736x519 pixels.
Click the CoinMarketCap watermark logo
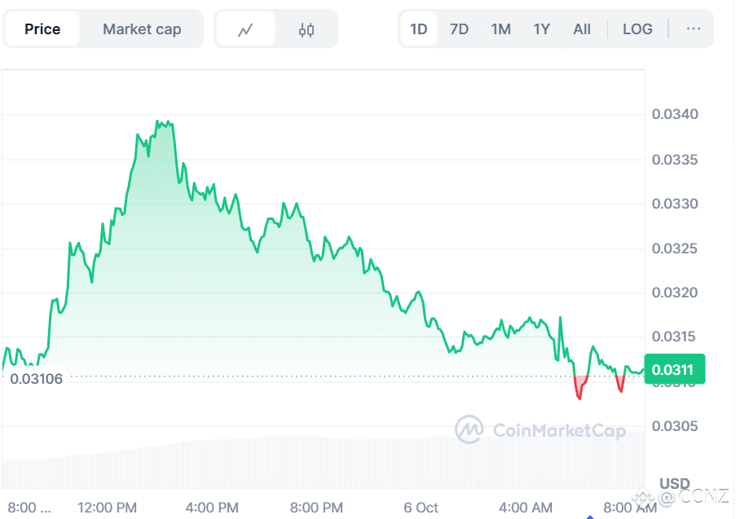pyautogui.click(x=540, y=429)
